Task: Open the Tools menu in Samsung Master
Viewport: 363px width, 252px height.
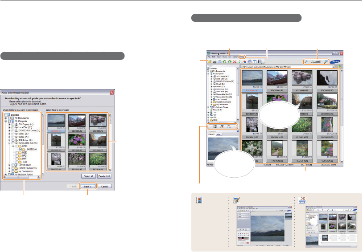Action: click(225, 57)
